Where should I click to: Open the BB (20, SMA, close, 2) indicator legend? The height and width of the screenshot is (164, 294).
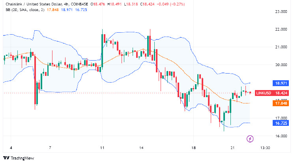[x=23, y=10]
